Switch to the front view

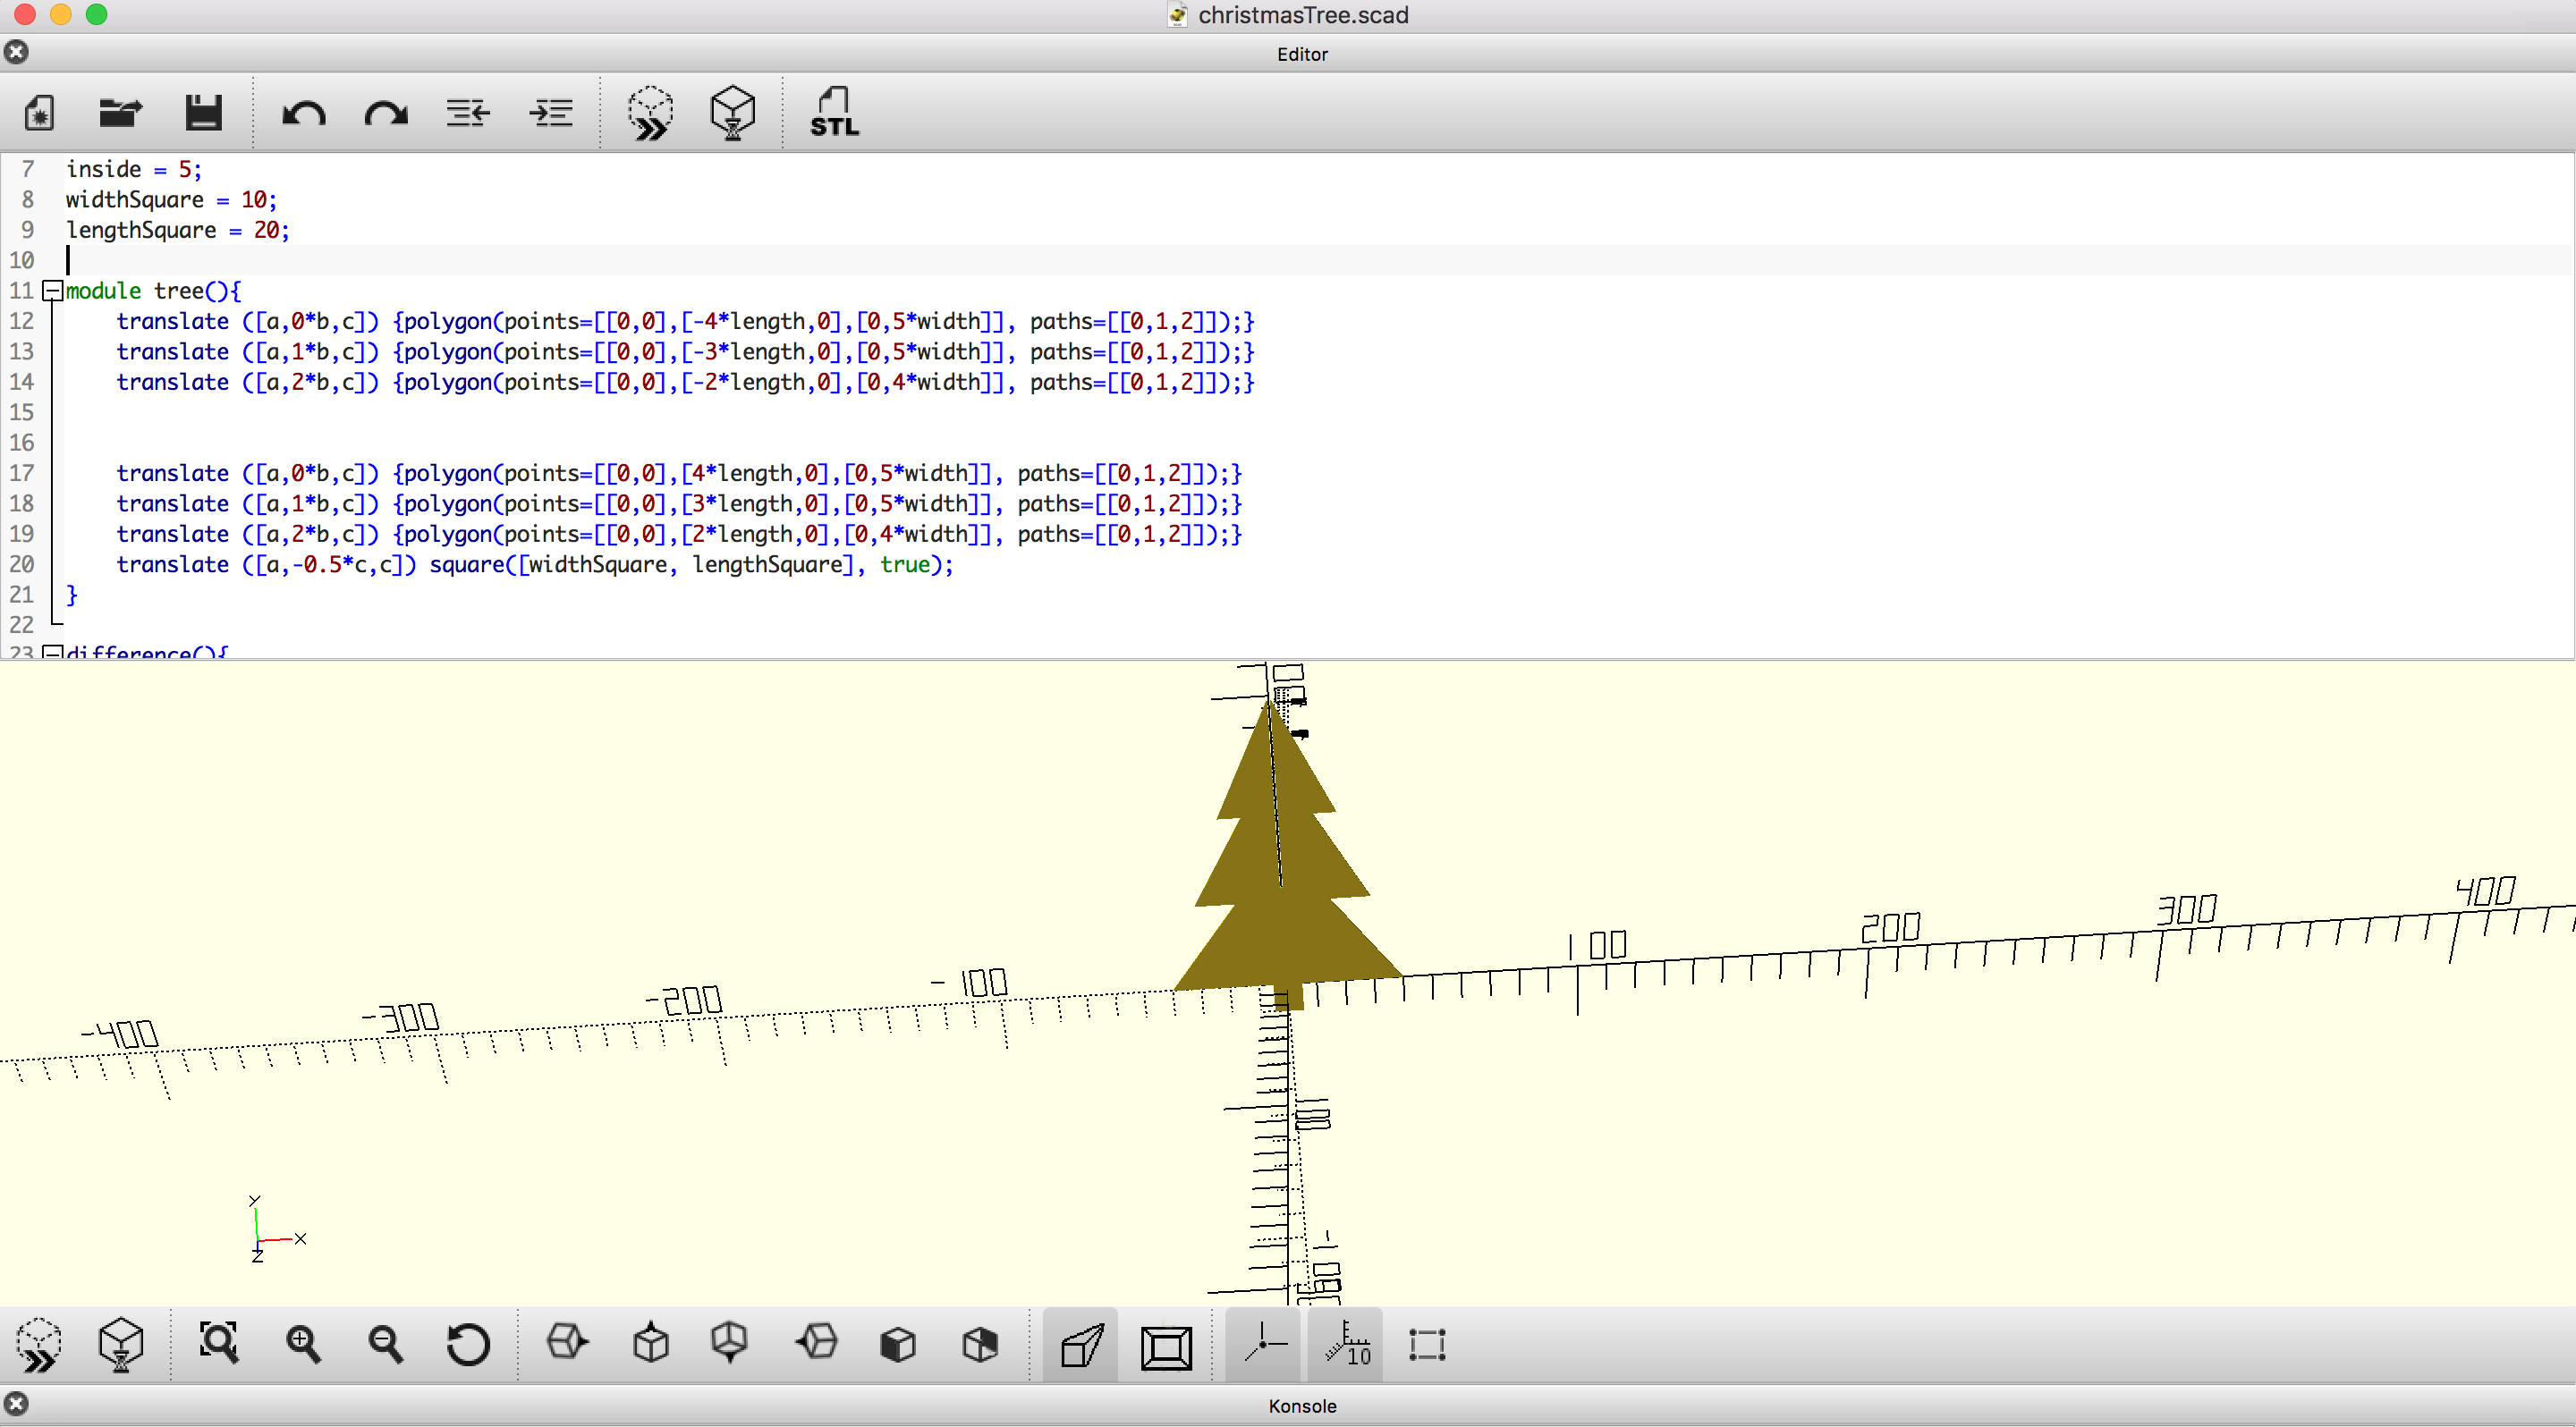[x=898, y=1344]
